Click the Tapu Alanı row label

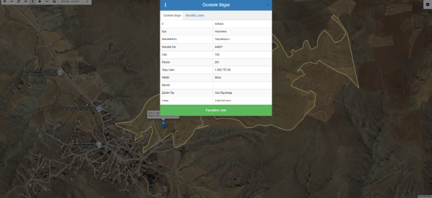(x=168, y=70)
